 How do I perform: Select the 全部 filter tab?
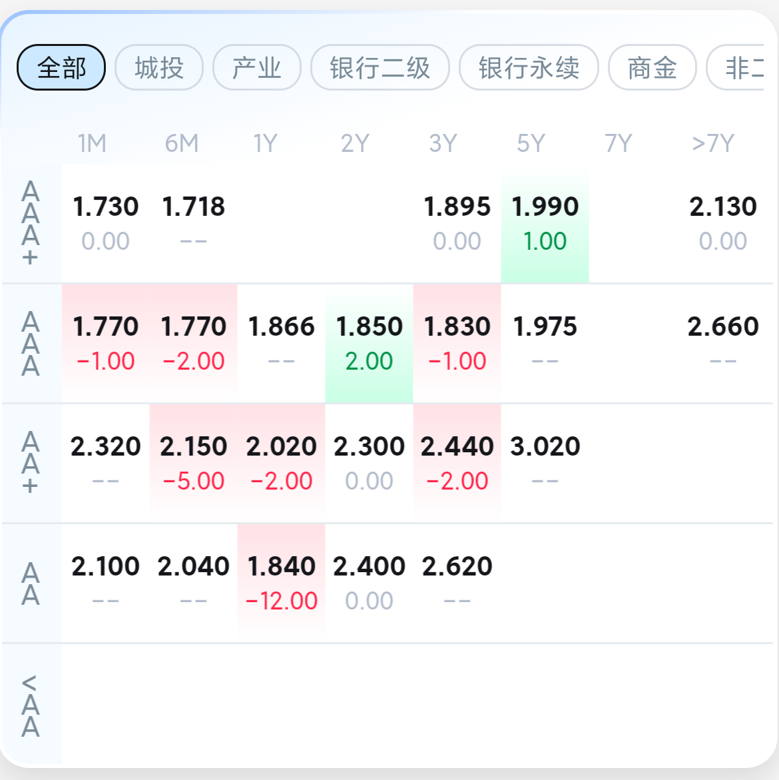coord(61,67)
